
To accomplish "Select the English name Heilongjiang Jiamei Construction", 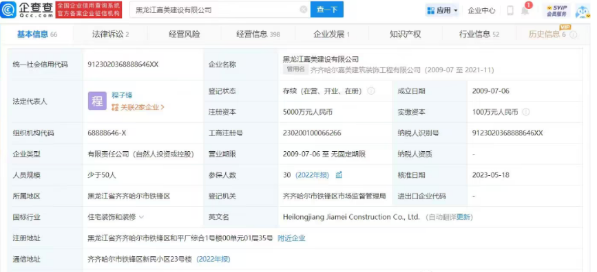I will click(351, 217).
